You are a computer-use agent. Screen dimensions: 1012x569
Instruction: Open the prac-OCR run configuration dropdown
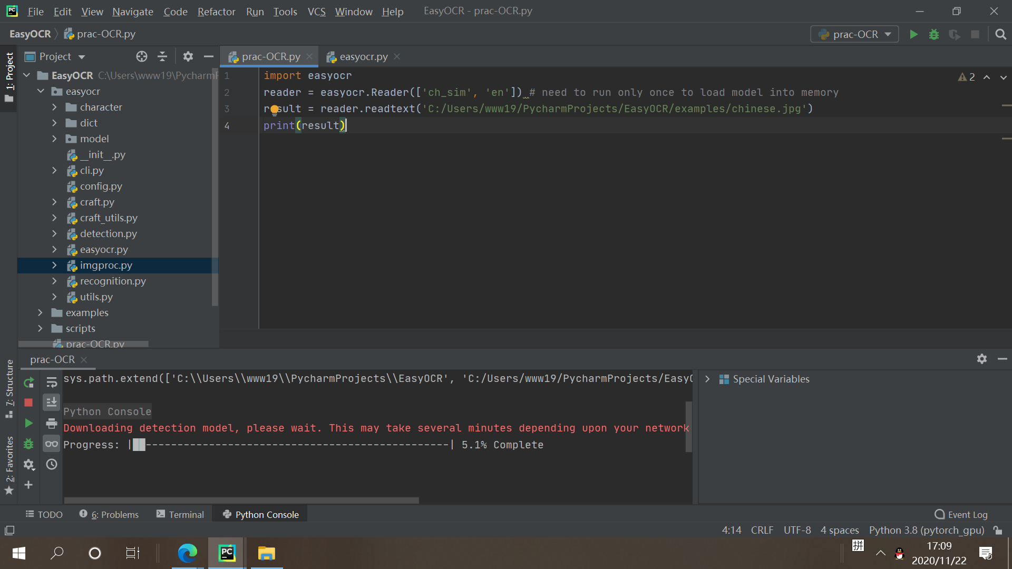coord(854,34)
